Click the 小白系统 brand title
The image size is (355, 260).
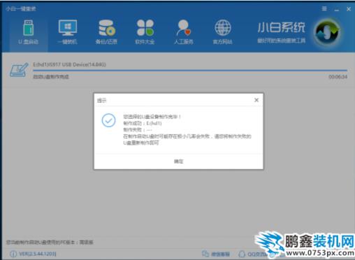pyautogui.click(x=282, y=27)
